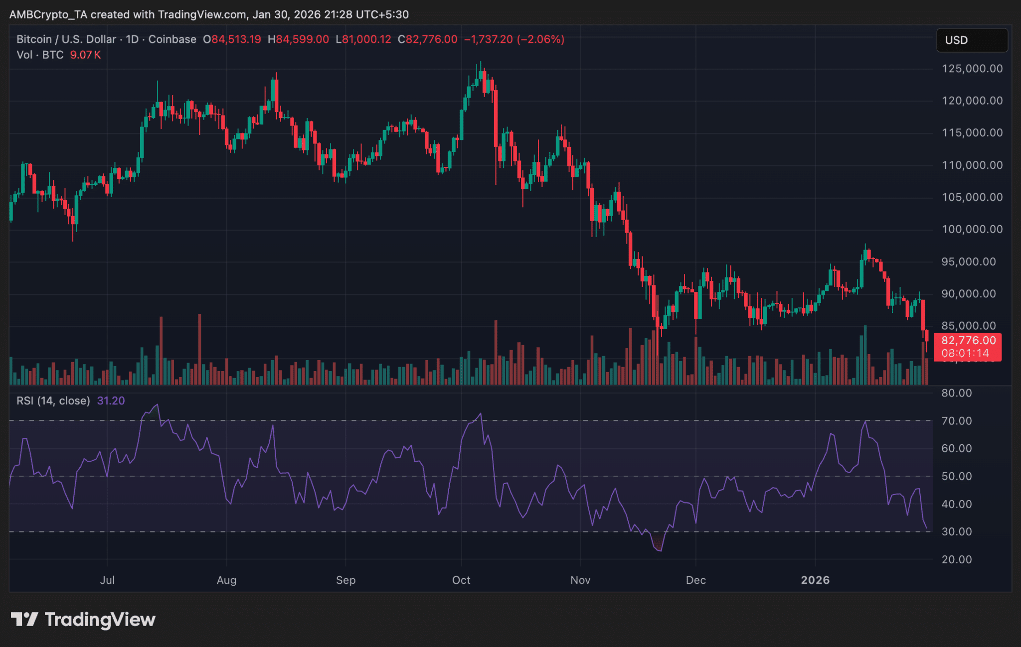
Task: Select the 2026 label on the time axis
Action: click(x=816, y=580)
